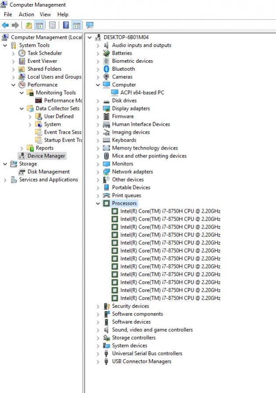The height and width of the screenshot is (393, 276).
Task: Click the Keyboards category icon
Action: [x=106, y=140]
